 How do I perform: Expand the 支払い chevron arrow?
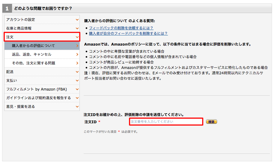pos(77,81)
